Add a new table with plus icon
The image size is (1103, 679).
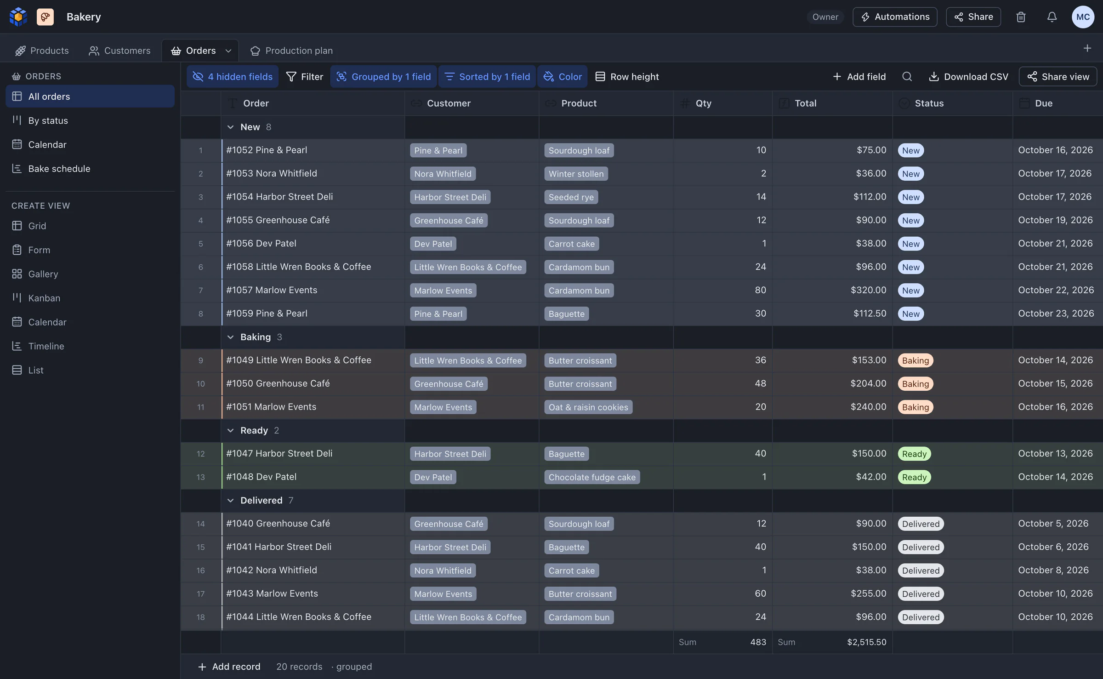point(1087,48)
